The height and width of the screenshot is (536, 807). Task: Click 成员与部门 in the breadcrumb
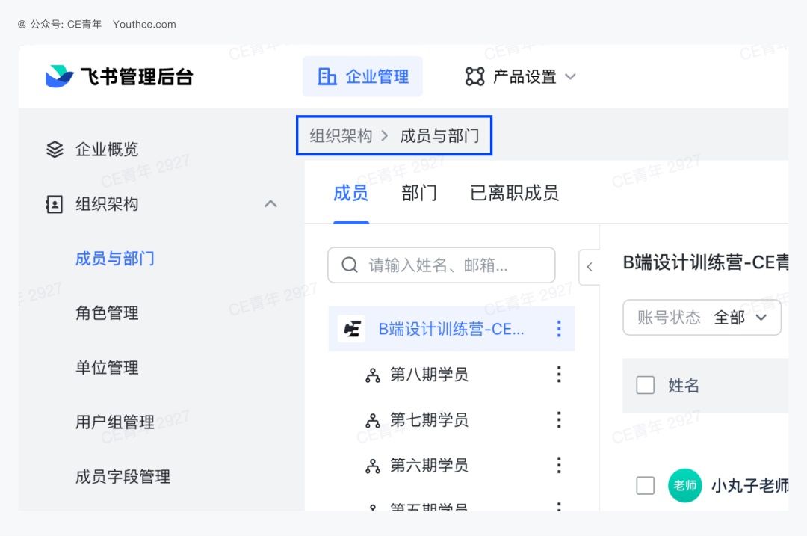point(439,136)
